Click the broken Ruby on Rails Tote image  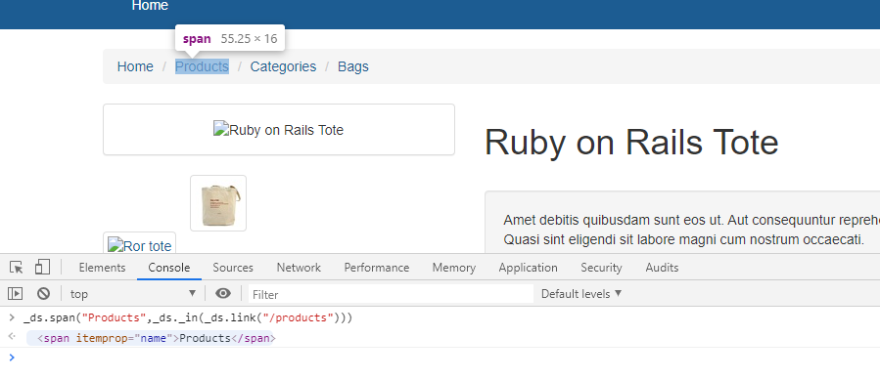coord(278,130)
